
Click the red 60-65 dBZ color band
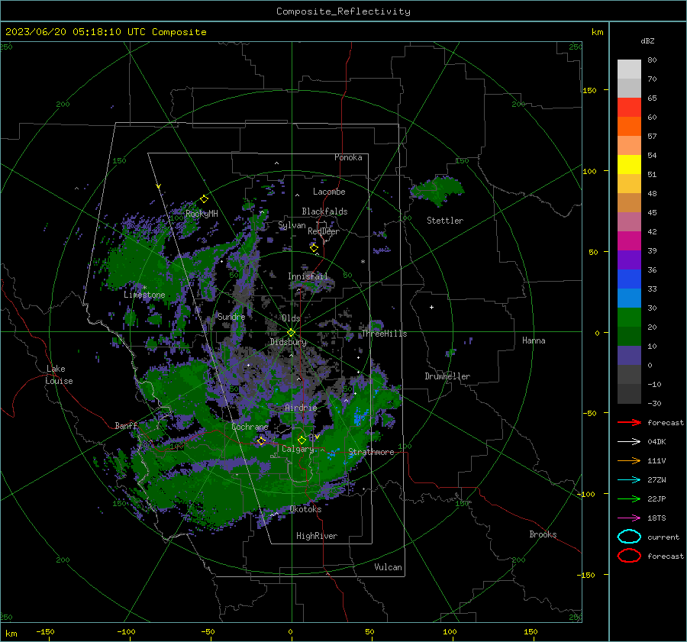[629, 108]
